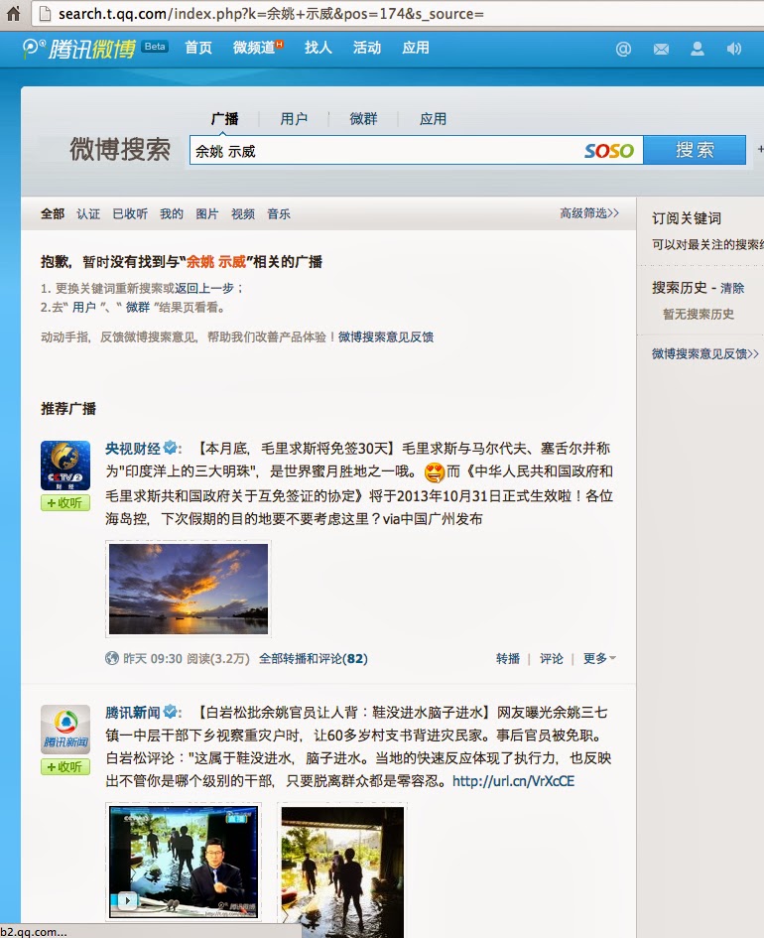Click the browser address bar URL
Screen dimensions: 764x938
271,13
